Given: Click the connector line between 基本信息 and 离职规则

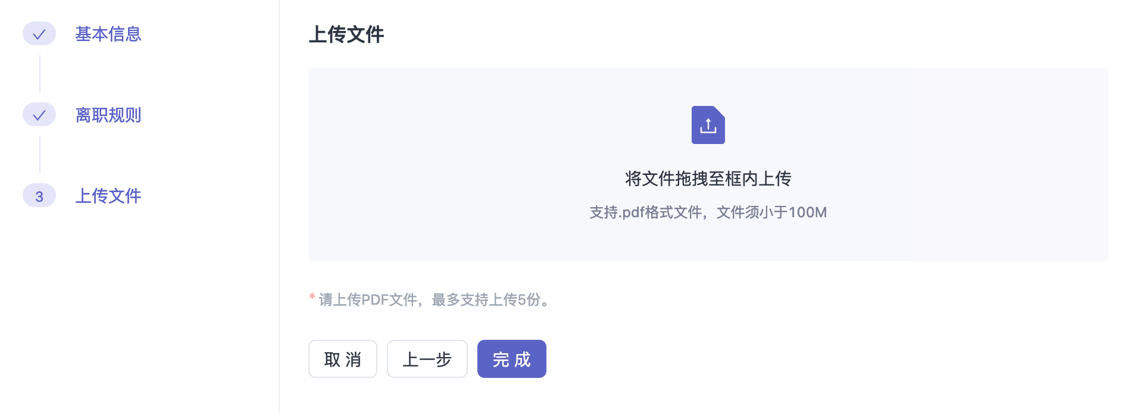Looking at the screenshot, I should (40, 74).
